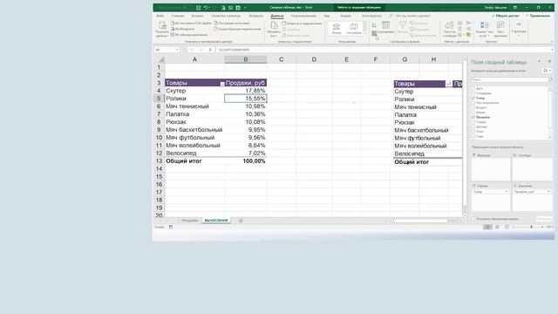The height and width of the screenshot is (314, 558).
Task: Switch to Рецензирование ribbon tab
Action: (303, 16)
